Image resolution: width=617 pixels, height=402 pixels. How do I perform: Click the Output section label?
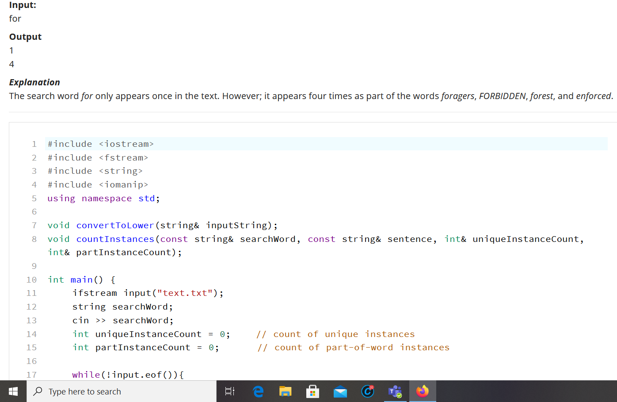pyautogui.click(x=25, y=37)
